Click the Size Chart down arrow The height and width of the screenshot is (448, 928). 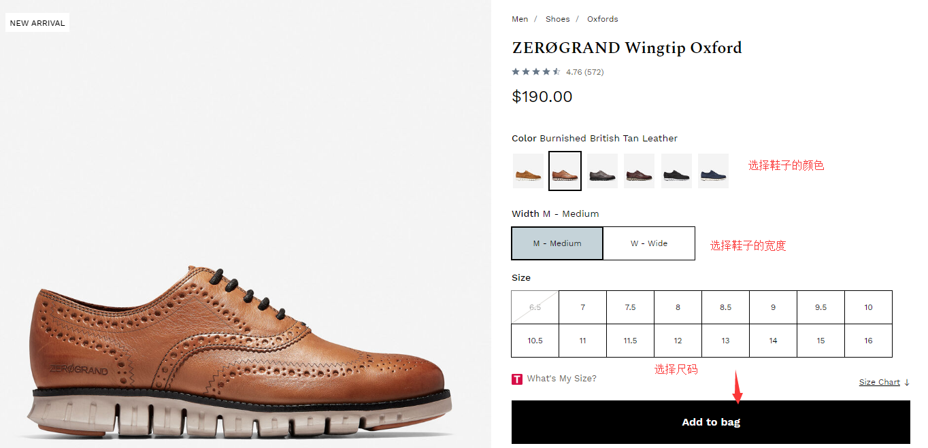tap(907, 383)
